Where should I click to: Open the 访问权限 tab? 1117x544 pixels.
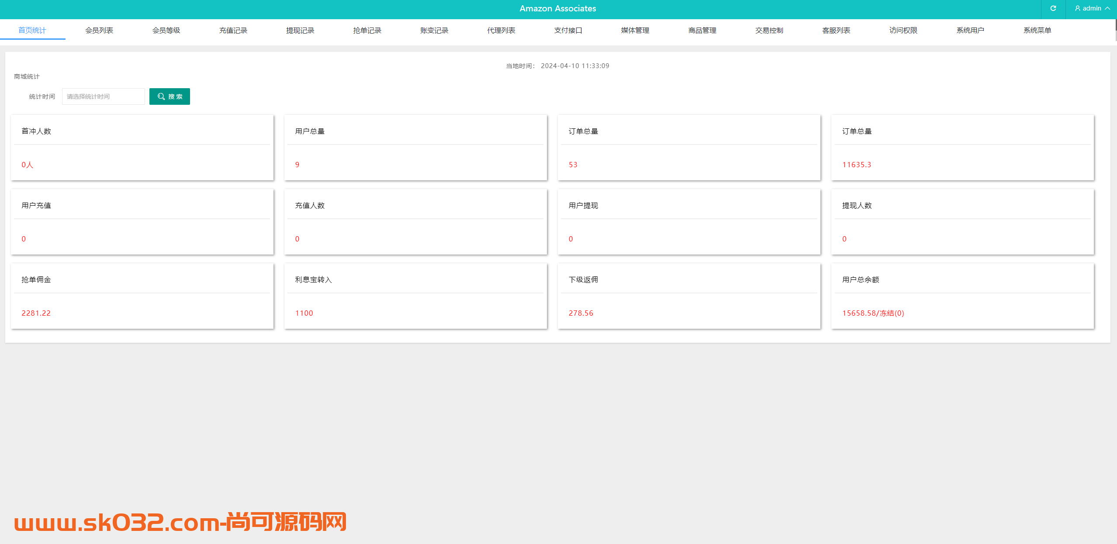[x=903, y=30]
